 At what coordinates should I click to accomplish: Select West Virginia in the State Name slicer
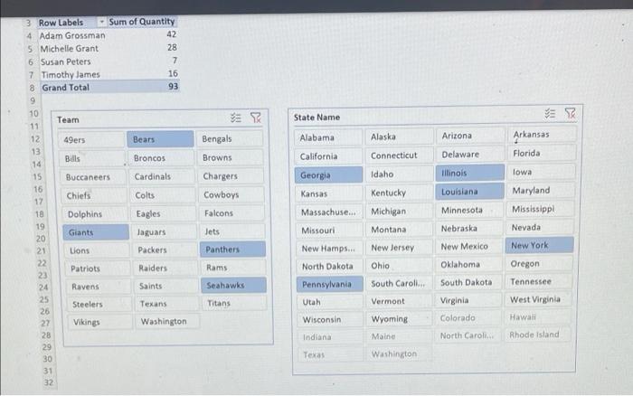538,299
